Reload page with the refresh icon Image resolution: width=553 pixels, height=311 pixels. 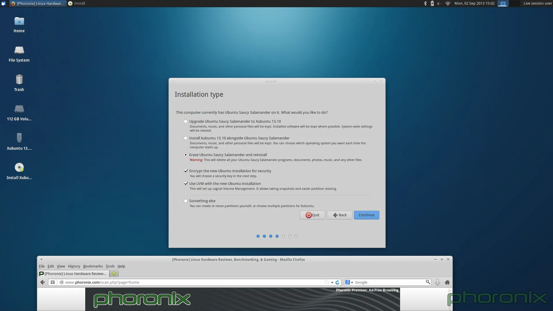338,282
